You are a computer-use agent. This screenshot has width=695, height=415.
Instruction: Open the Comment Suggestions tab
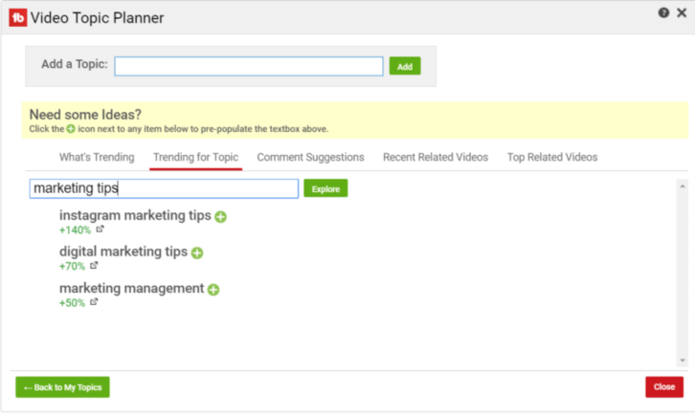(x=310, y=157)
